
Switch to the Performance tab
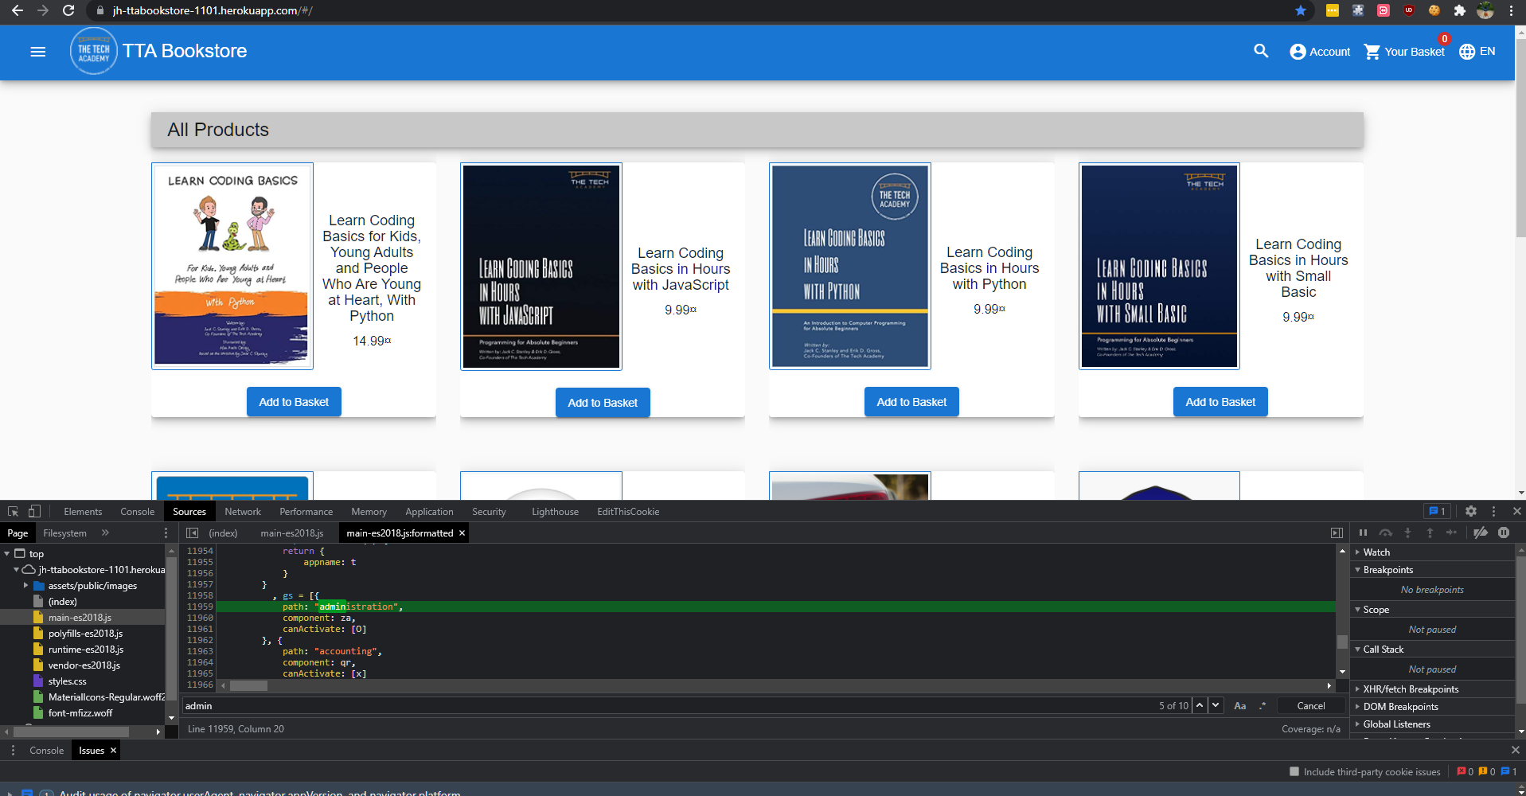click(x=306, y=512)
